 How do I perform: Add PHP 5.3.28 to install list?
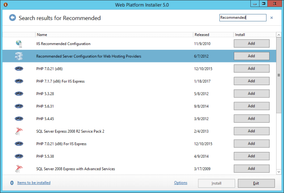click(251, 93)
